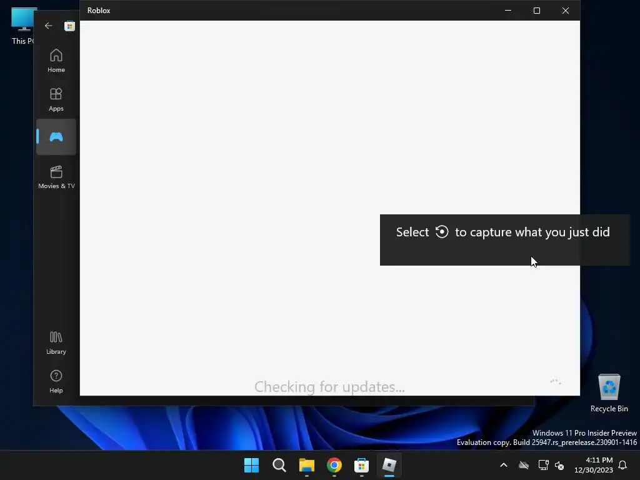Select Roblox app on taskbar

pyautogui.click(x=389, y=465)
